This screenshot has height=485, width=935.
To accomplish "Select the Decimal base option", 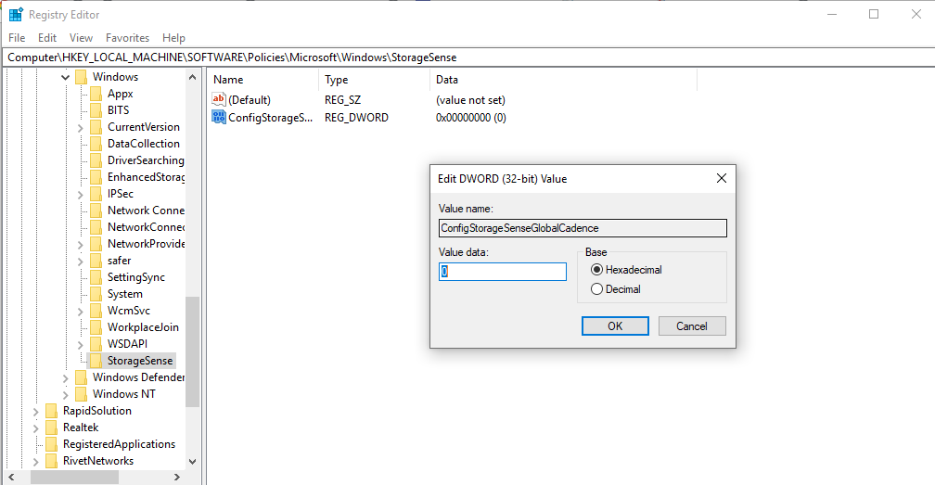I will [x=615, y=289].
